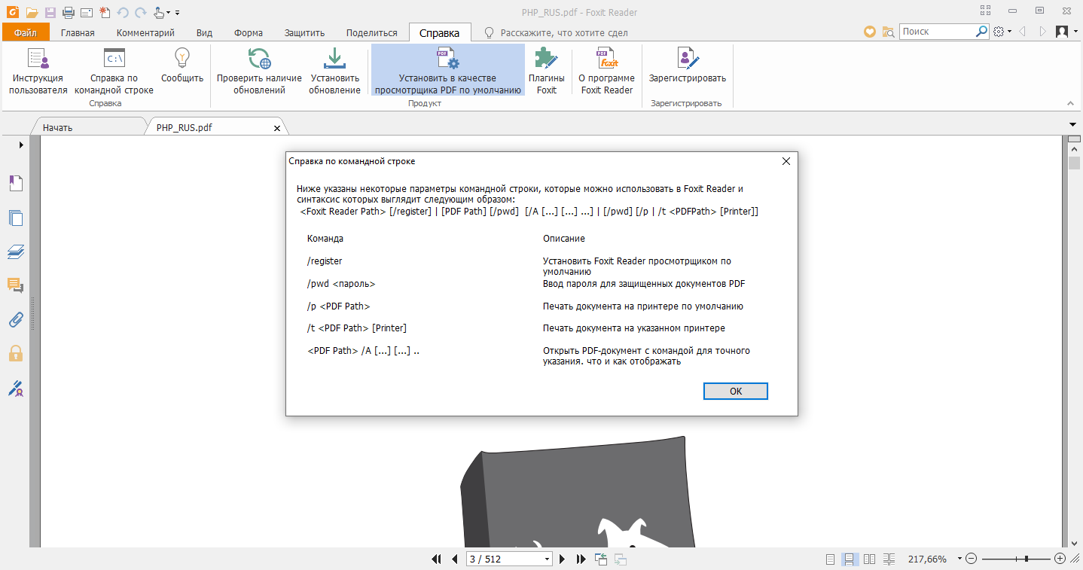Open the Файл menu
This screenshot has width=1083, height=570.
pos(25,32)
